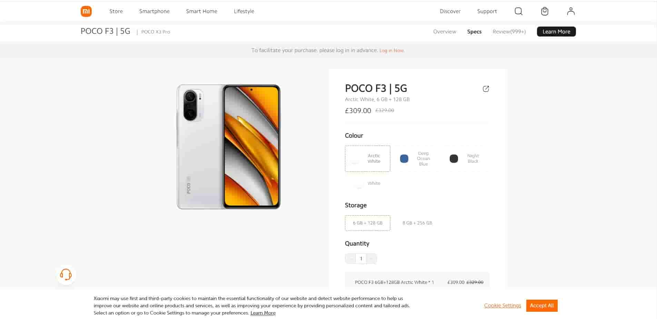Click the share icon beside POCO F3 title
This screenshot has height=319, width=657.
[486, 89]
